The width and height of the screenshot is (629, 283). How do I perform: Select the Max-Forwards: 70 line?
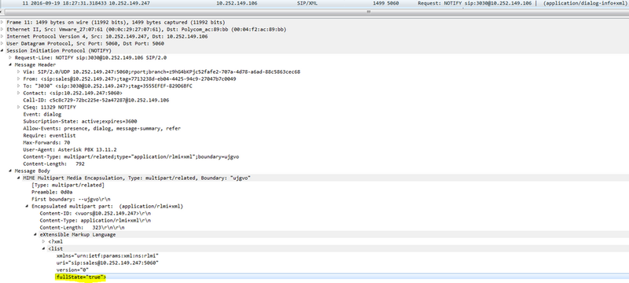pyautogui.click(x=46, y=142)
